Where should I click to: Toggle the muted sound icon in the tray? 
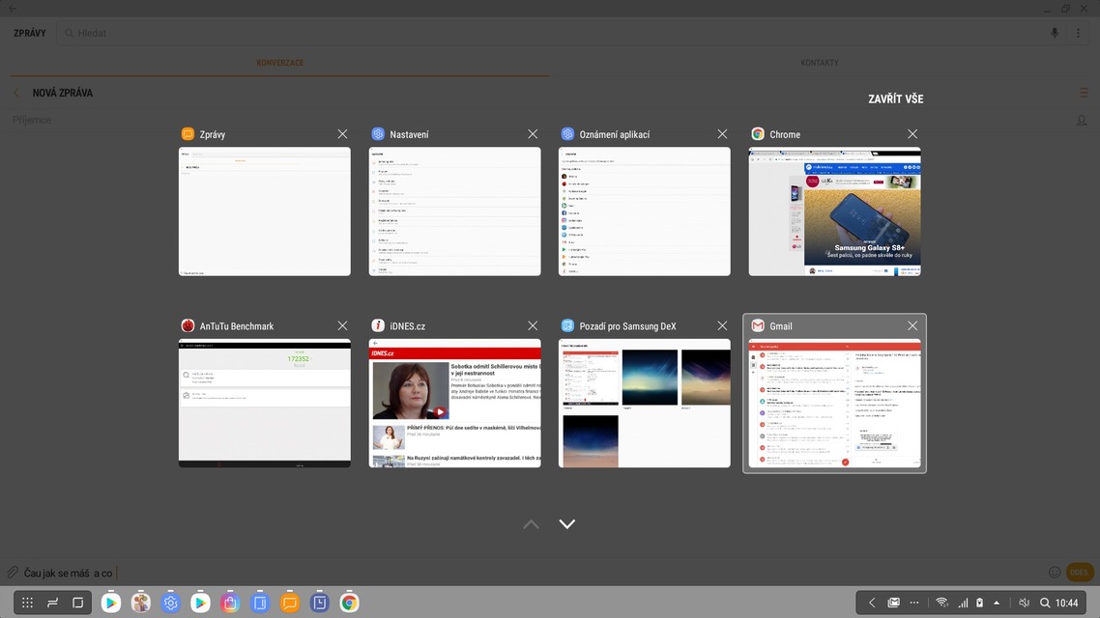click(x=1024, y=603)
